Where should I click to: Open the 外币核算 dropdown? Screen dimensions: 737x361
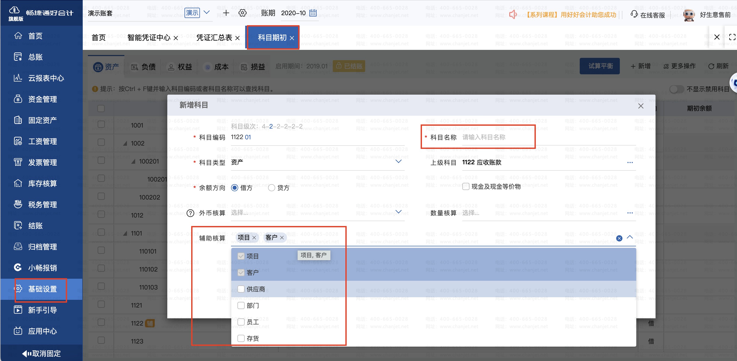coord(398,212)
